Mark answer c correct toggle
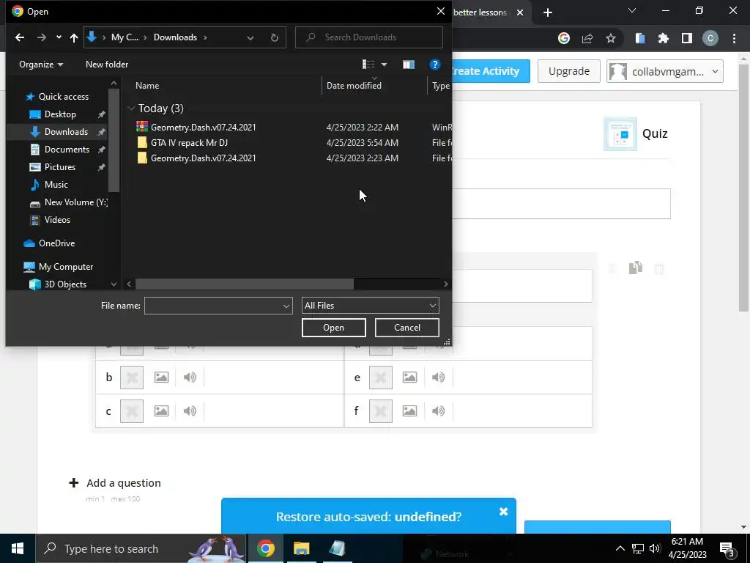Screen dimensions: 750x563 tap(132, 411)
